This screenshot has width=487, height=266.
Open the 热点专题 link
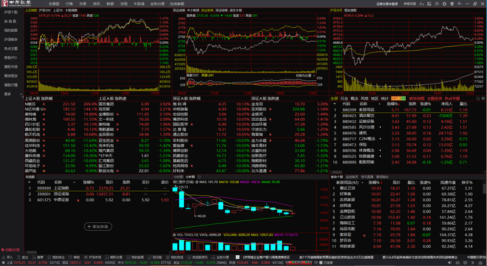click(x=453, y=99)
